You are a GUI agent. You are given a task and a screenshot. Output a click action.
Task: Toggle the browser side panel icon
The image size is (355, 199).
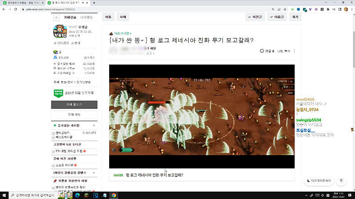click(340, 9)
